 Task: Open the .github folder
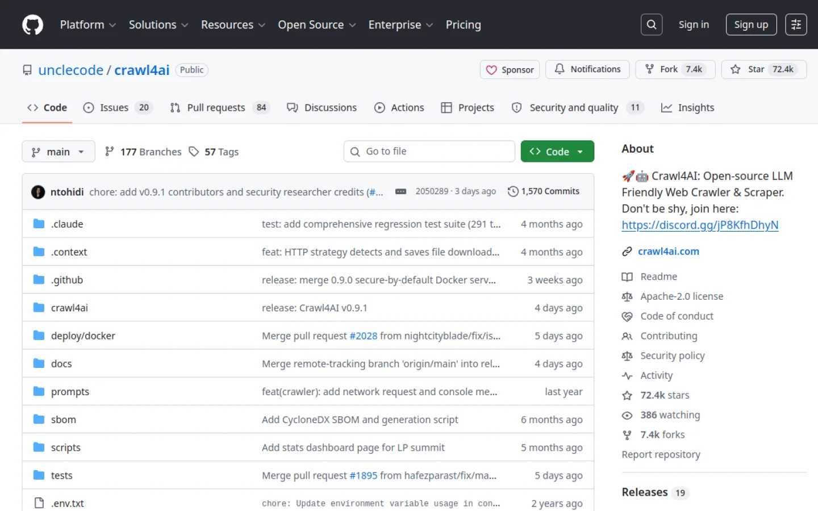tap(67, 280)
